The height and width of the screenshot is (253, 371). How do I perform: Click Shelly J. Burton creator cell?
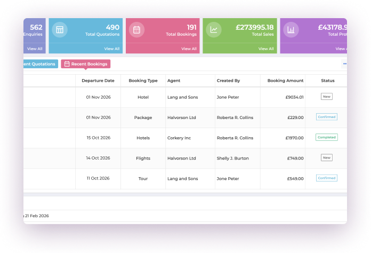tap(232, 158)
